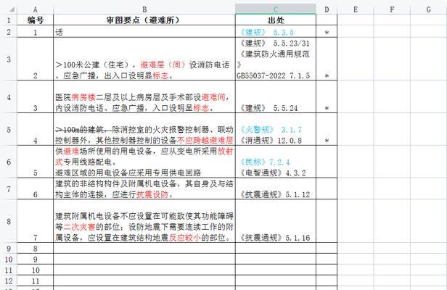Screen dimensions: 447x290
Task: Select row 5 header
Action: point(9,129)
